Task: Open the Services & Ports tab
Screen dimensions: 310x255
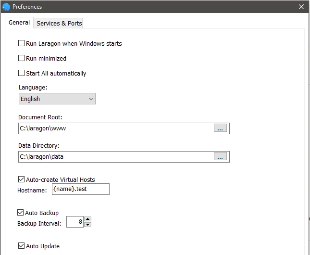Action: [59, 24]
